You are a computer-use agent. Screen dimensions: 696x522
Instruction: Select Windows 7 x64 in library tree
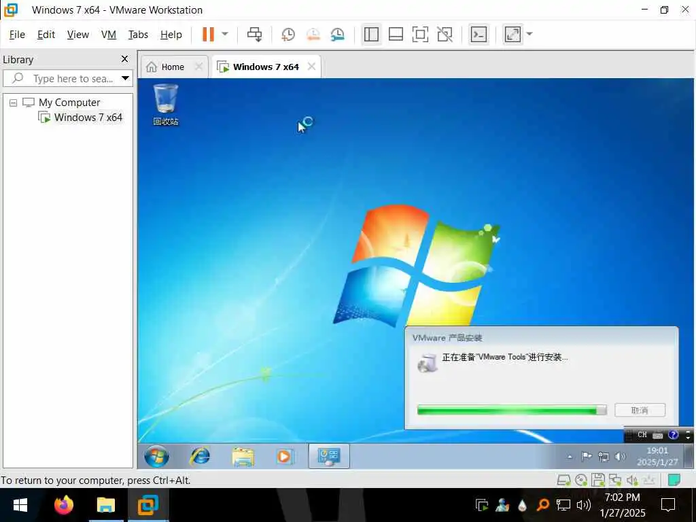[x=88, y=118]
